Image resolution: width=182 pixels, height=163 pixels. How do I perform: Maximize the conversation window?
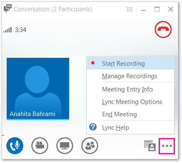[157, 9]
